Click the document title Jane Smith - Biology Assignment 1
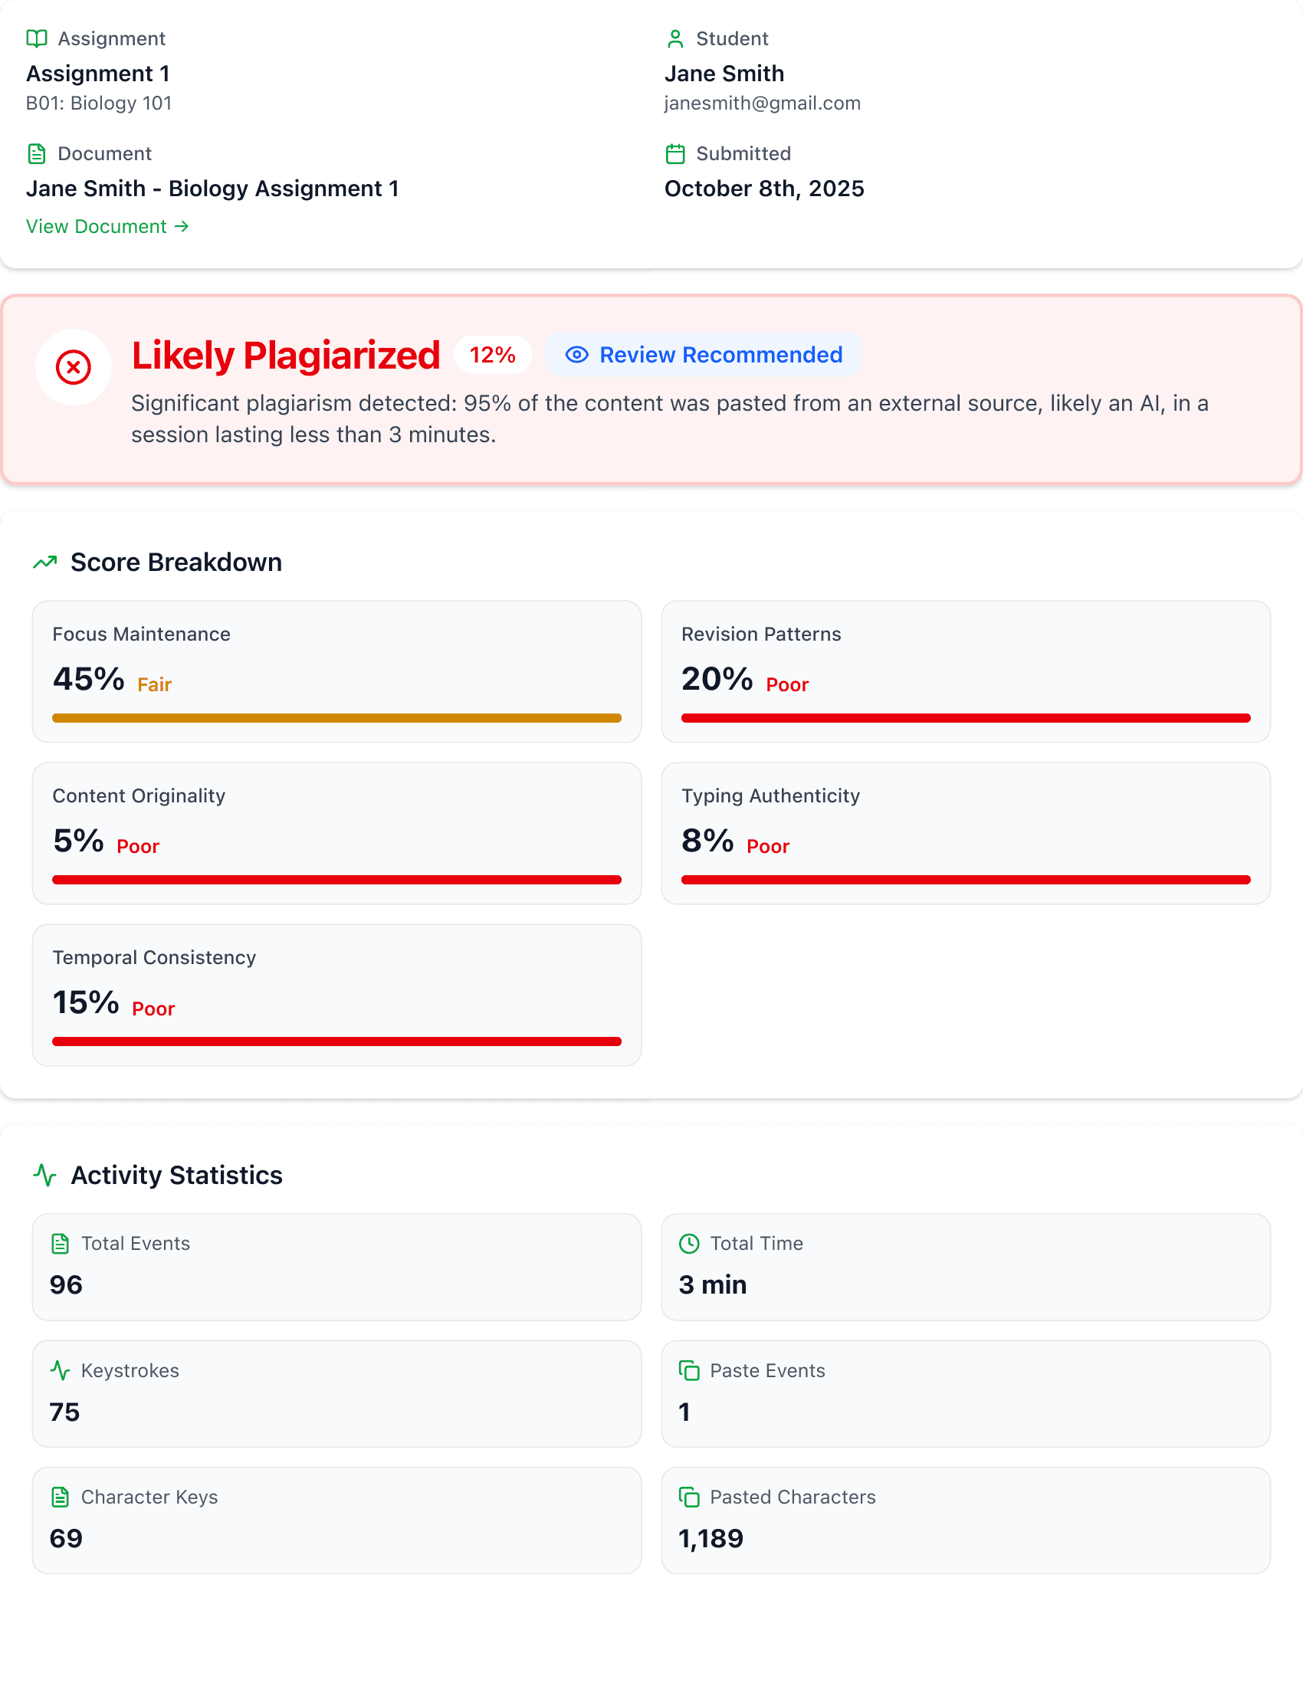The image size is (1303, 1686). coord(212,189)
